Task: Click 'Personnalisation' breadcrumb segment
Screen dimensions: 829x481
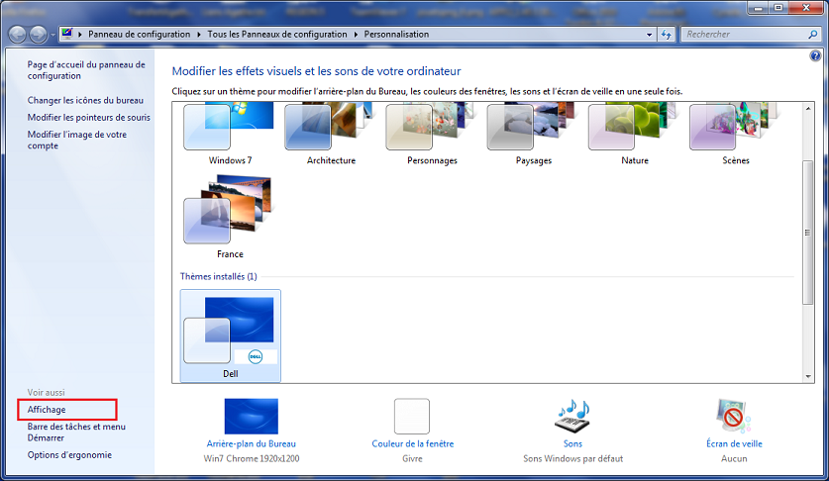Action: [x=396, y=34]
